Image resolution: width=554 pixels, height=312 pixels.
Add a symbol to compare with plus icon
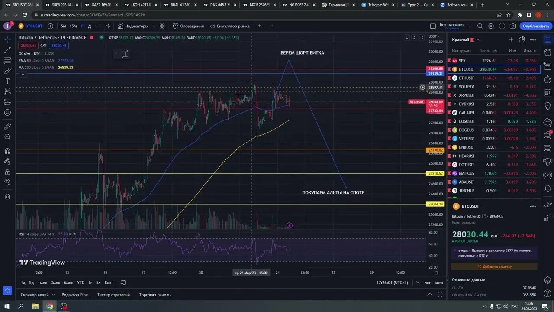coord(50,26)
